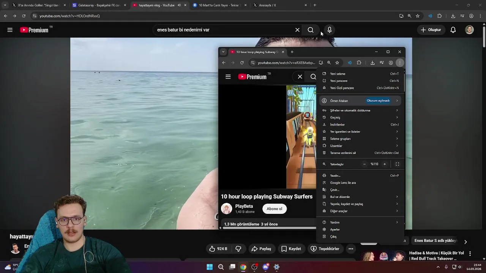Click the Paylaş share button
Image resolution: width=486 pixels, height=273 pixels.
click(x=261, y=249)
